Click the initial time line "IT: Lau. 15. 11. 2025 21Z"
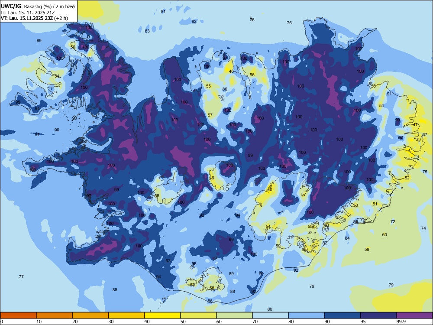The height and width of the screenshot is (325, 433). (x=27, y=13)
